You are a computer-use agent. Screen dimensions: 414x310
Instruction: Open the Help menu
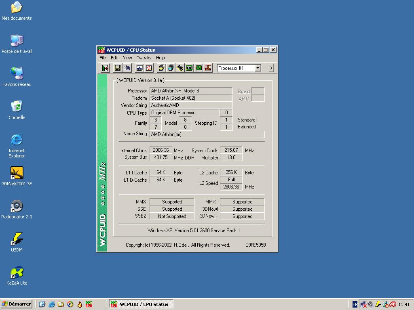click(160, 58)
